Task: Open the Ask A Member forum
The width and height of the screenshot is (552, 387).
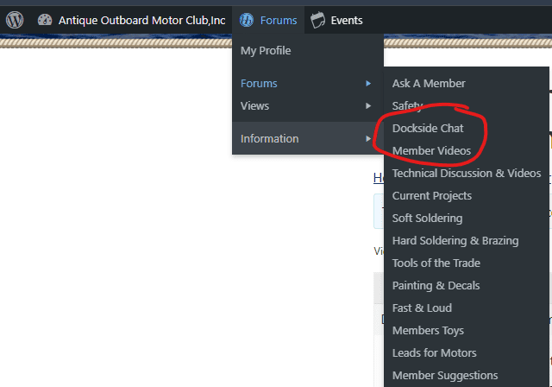Action: [x=429, y=84]
